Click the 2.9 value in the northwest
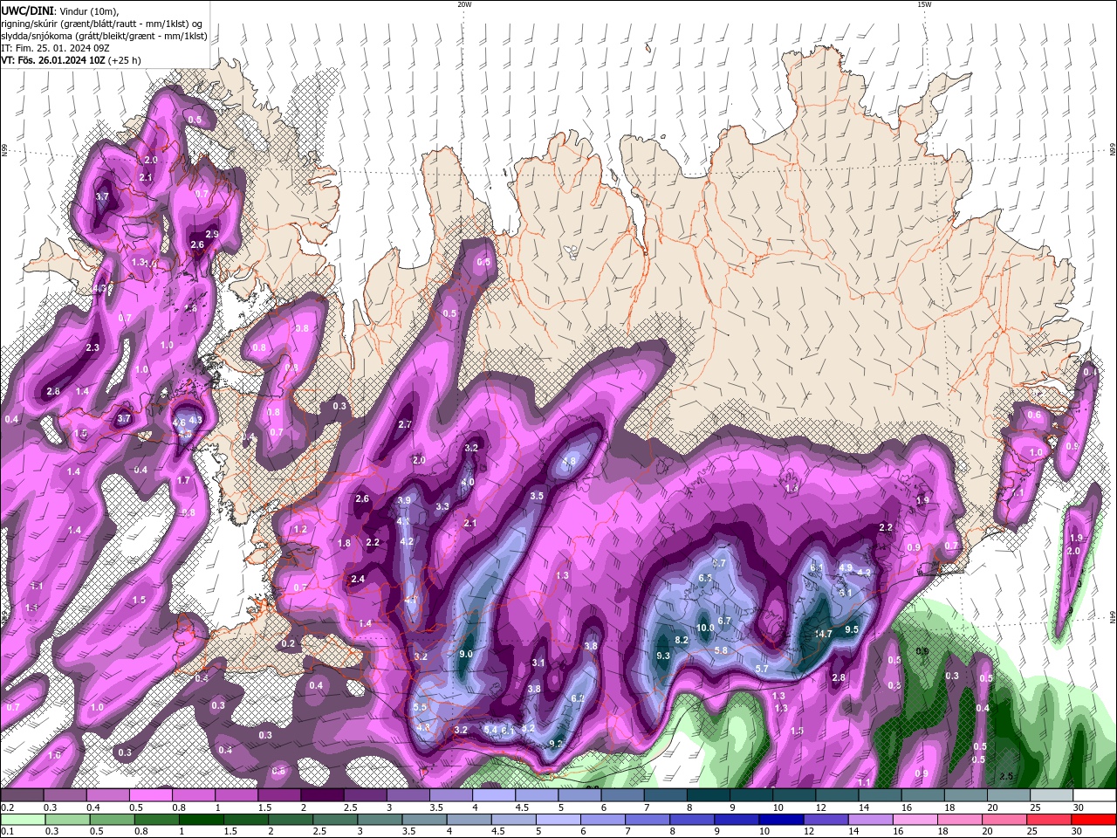The image size is (1117, 838). (x=212, y=234)
